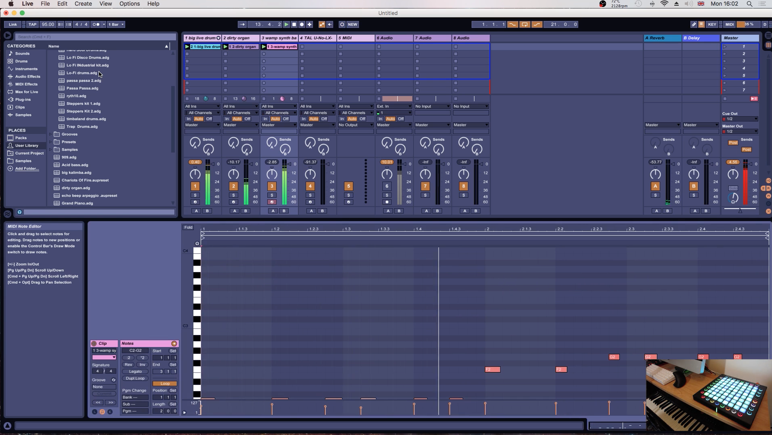Solo track 2 dirty organ
Image resolution: width=772 pixels, height=435 pixels.
point(233,195)
